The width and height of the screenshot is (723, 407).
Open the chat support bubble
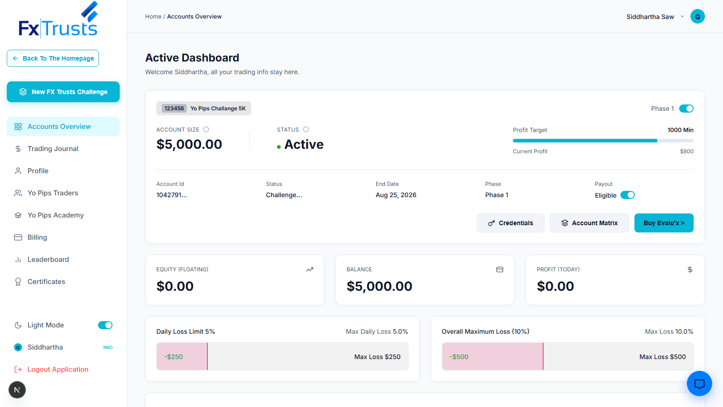click(699, 383)
